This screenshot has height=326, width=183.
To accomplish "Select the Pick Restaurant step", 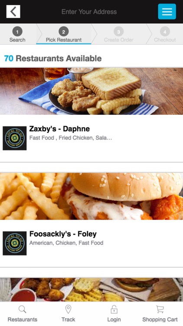I will pos(64,34).
